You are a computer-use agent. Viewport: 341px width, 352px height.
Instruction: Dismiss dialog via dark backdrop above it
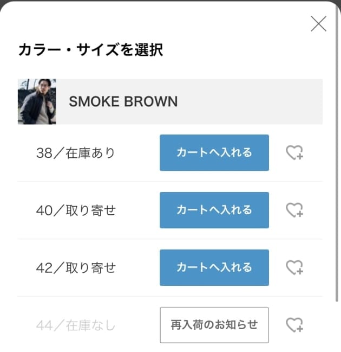click(x=170, y=1)
